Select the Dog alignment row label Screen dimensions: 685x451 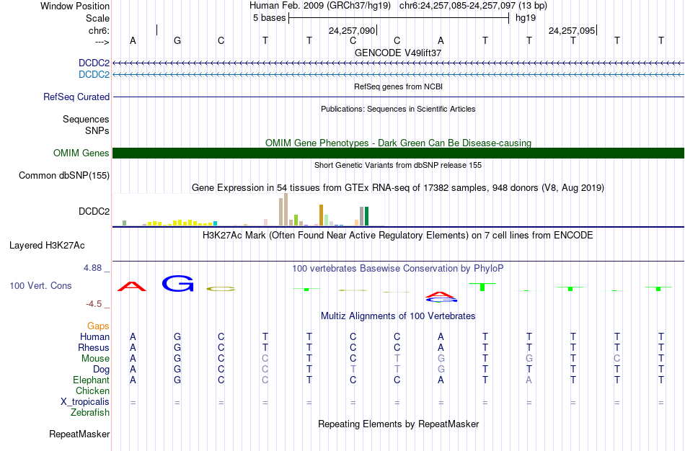[x=102, y=370]
